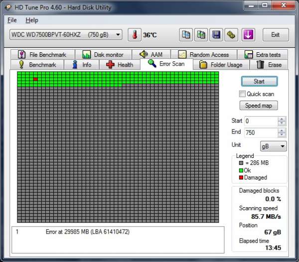Click the floppy disk save icon
Viewport: 299px width, 262px height.
pos(216,35)
